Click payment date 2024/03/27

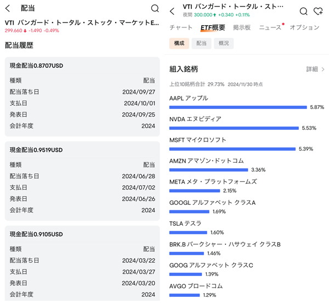pyautogui.click(x=139, y=272)
